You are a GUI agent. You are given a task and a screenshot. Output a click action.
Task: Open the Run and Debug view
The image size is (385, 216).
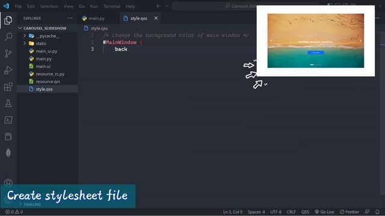8,70
